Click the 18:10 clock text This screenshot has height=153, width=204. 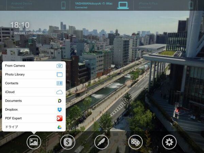pyautogui.click(x=20, y=25)
